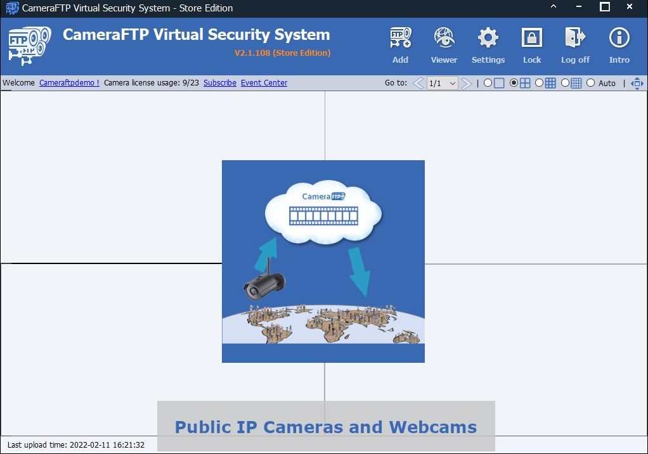Open the 1/1 page dropdown
Image resolution: width=648 pixels, height=454 pixels.
[442, 84]
